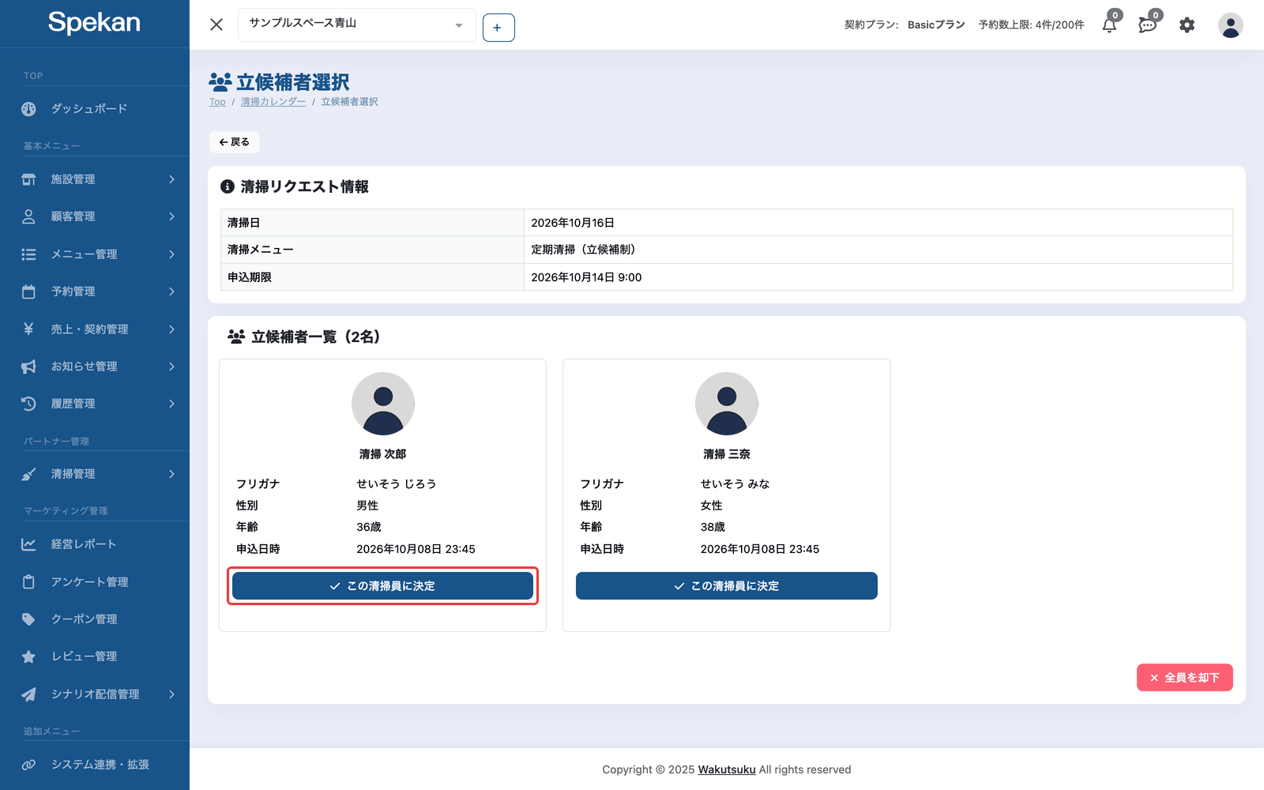Open Wakutsuku footer link

[x=727, y=769]
